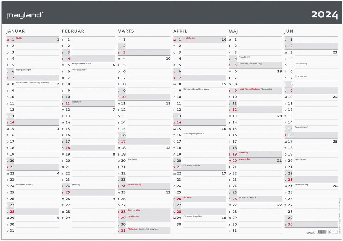Select the Bededag row on 26 April
343x241 pixels.
[x=200, y=199]
